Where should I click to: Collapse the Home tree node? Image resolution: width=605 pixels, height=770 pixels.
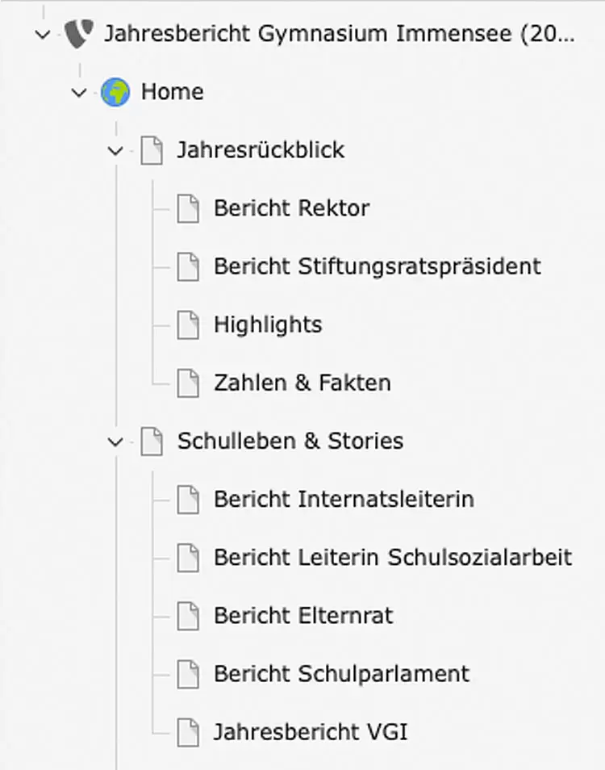79,92
